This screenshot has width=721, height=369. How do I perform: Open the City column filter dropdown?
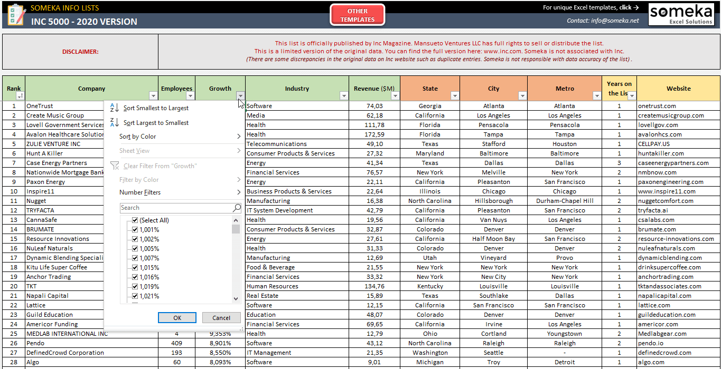pos(522,96)
